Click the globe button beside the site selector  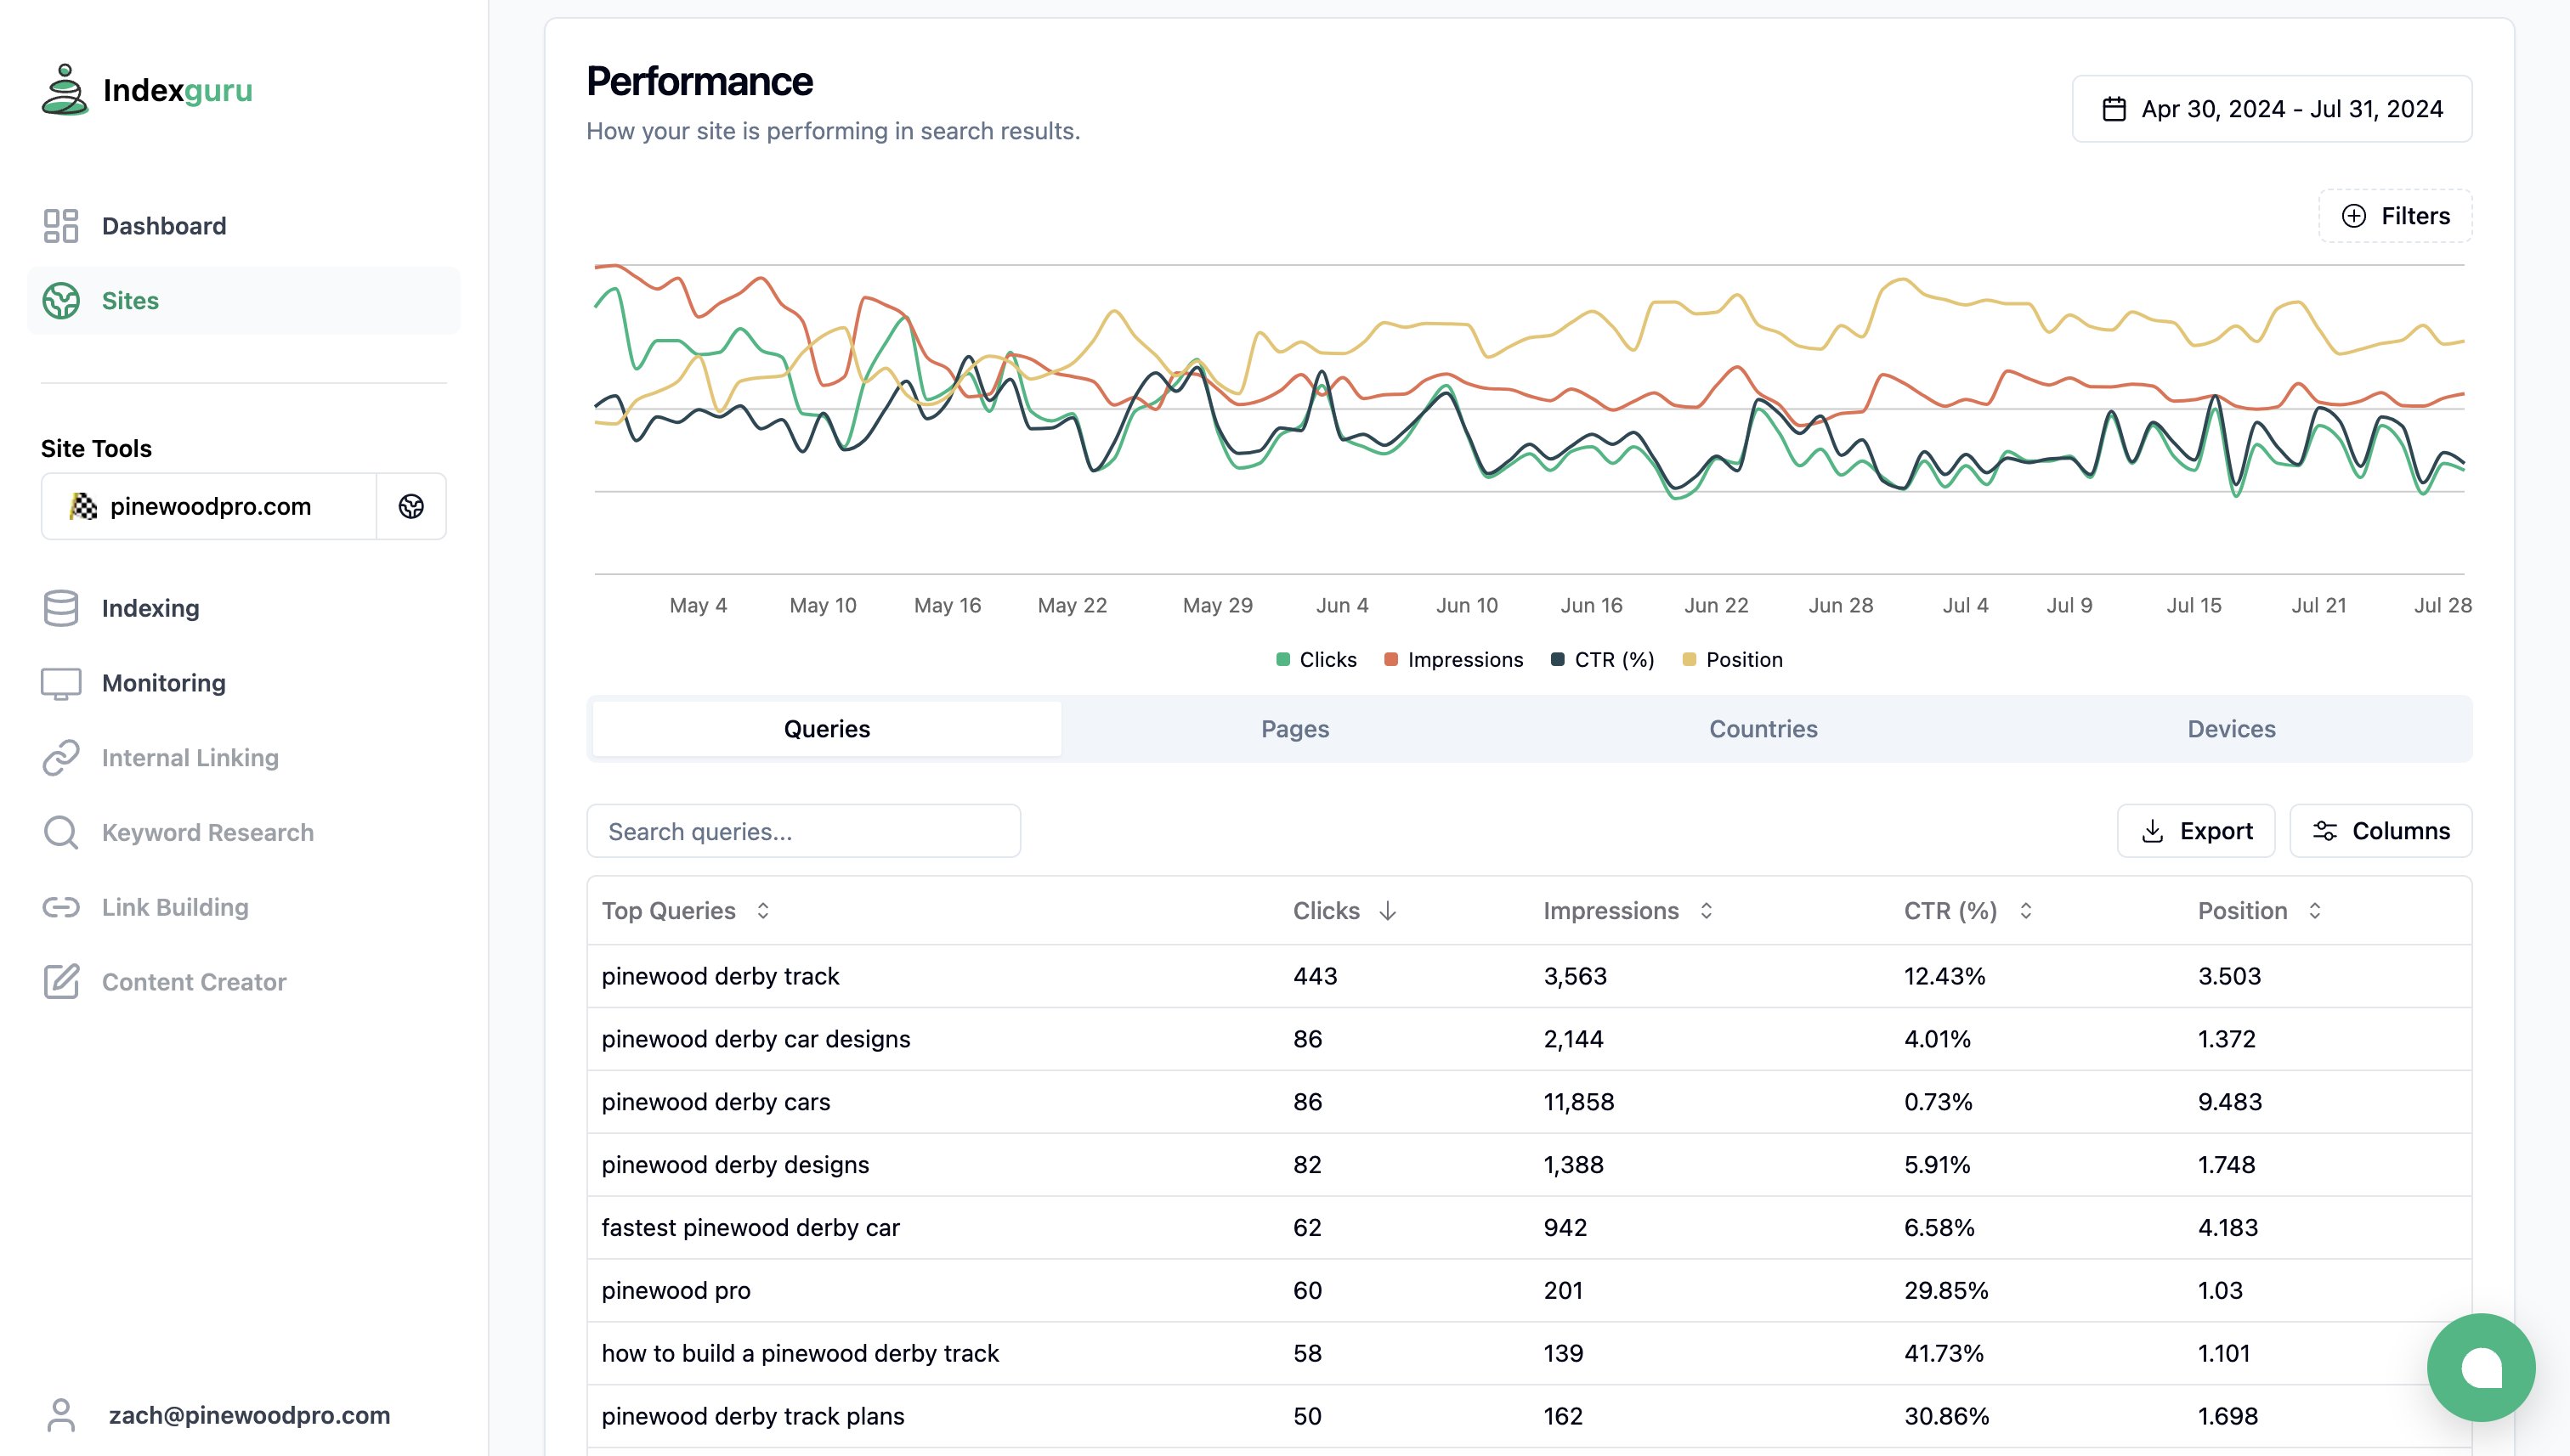411,507
